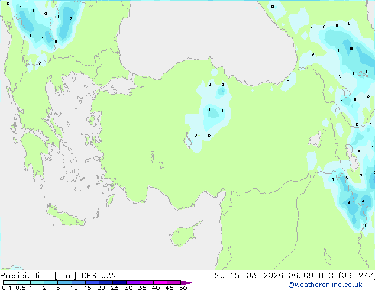
Task: Click the legend scale label "20"
Action: [101, 288]
